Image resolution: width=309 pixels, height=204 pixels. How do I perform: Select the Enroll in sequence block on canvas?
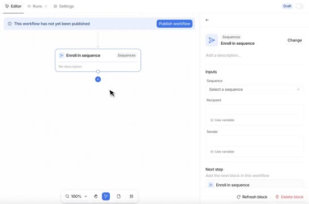pyautogui.click(x=98, y=60)
